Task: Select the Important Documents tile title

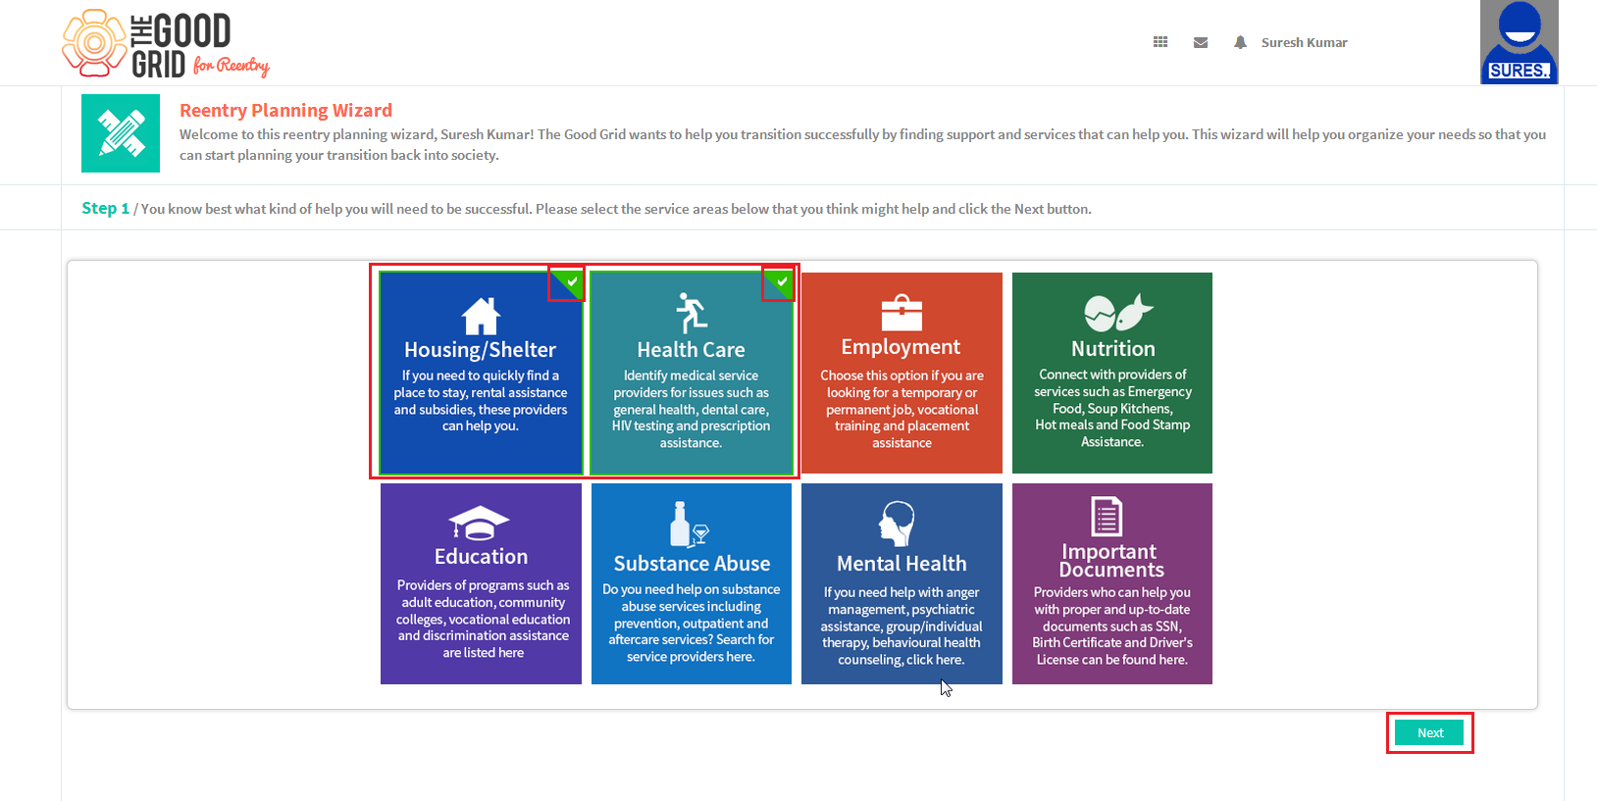Action: coord(1110,561)
